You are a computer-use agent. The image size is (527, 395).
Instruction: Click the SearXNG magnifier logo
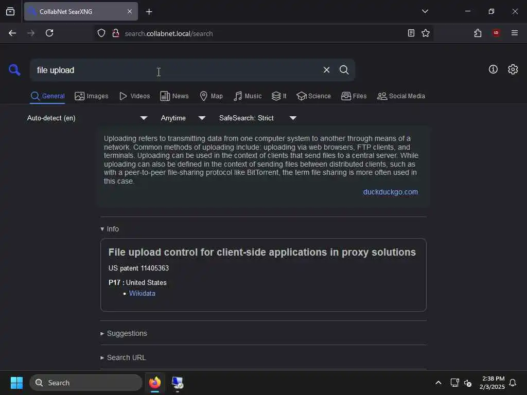coord(14,70)
